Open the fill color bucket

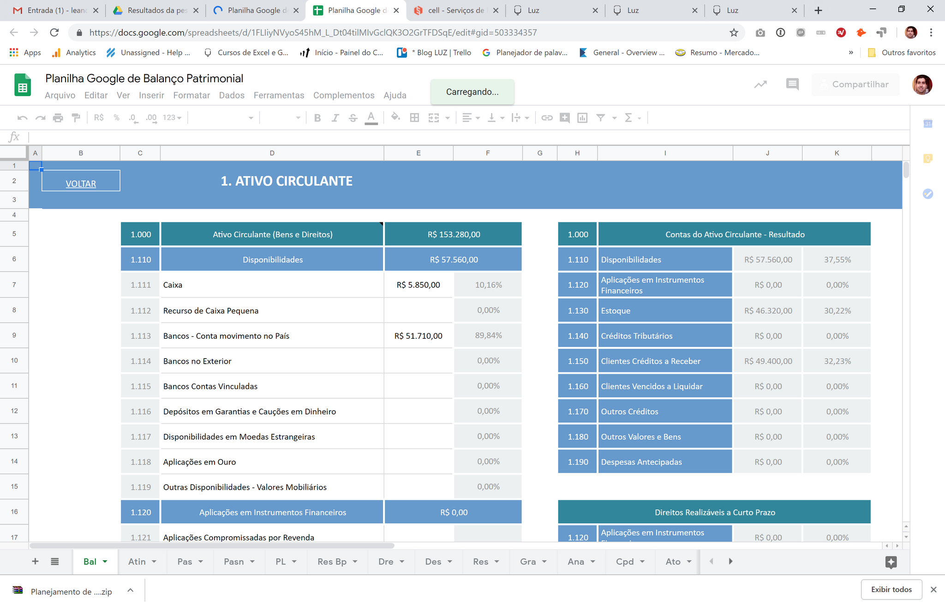click(x=395, y=117)
